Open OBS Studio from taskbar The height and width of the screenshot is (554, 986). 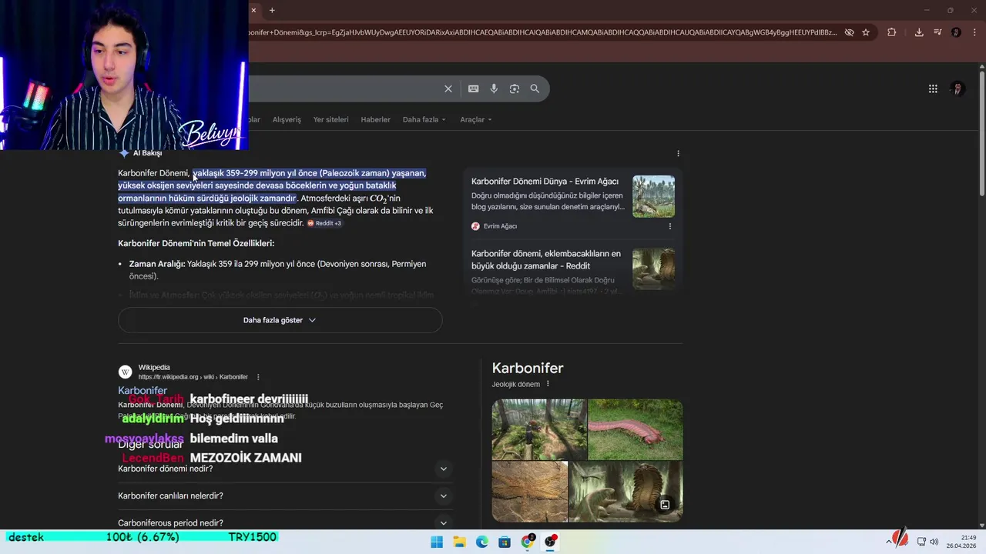coord(550,542)
